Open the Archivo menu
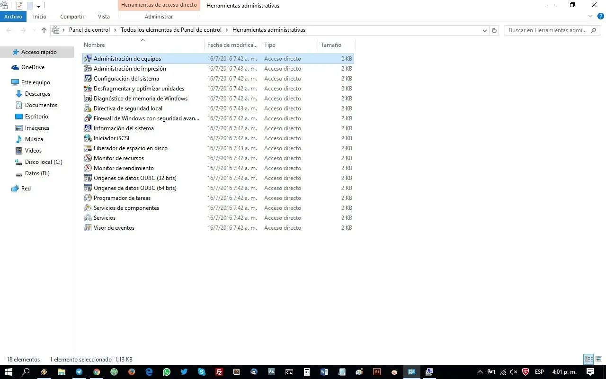The image size is (606, 379). coord(13,17)
